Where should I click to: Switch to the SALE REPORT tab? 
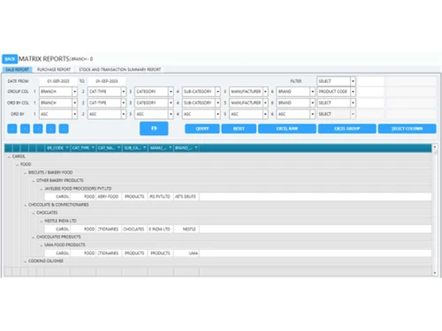click(x=17, y=70)
